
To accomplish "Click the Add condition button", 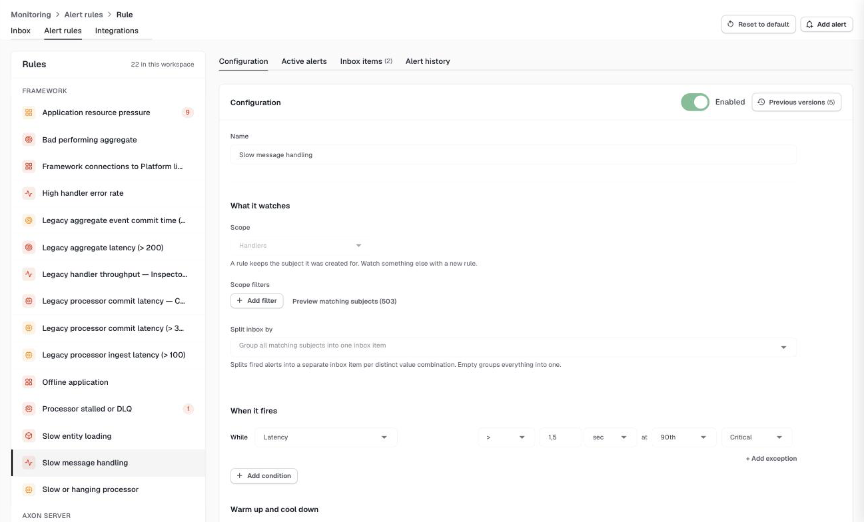I will pos(264,476).
